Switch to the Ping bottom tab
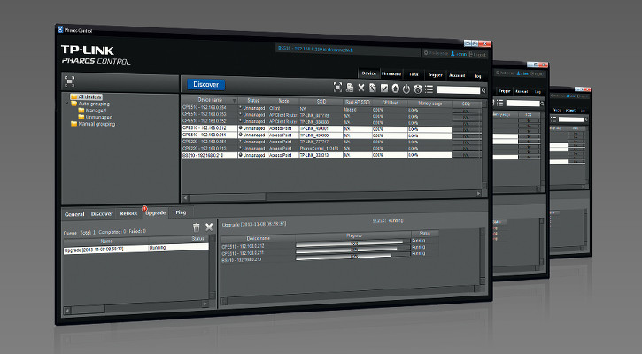The width and height of the screenshot is (642, 354). (181, 212)
